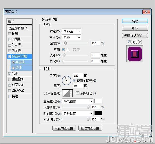155x144 pixels.
Task: Open the 方法(Q) dropdown showing 平滑
Action: 72,37
